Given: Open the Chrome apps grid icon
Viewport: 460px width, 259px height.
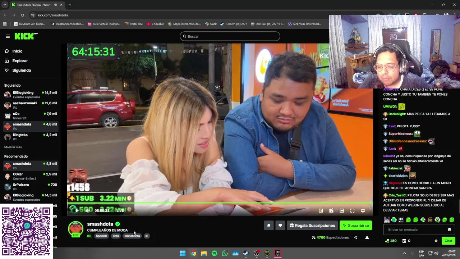Looking at the screenshot, I should 5,24.
